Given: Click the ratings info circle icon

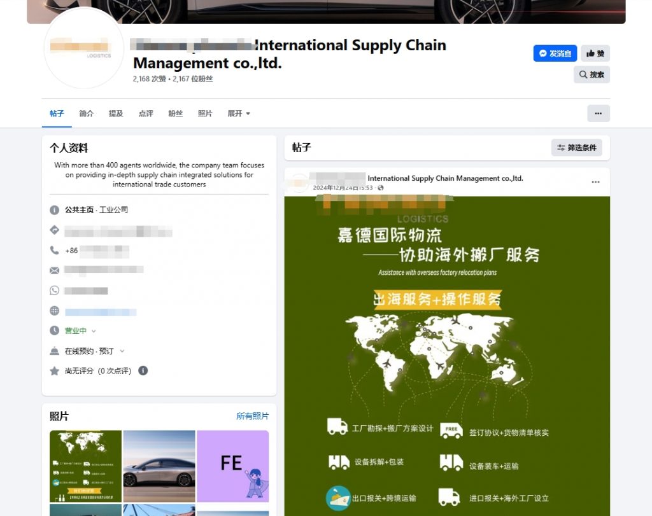Looking at the screenshot, I should click(x=143, y=370).
